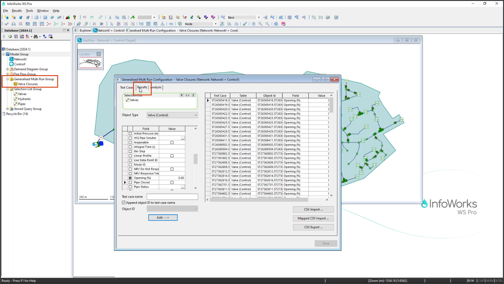Click the A-Z sort icon in Database panel
This screenshot has height=284, width=504.
[27, 36]
